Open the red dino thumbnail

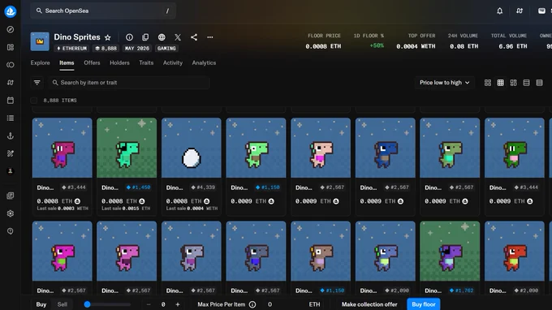pyautogui.click(x=515, y=252)
